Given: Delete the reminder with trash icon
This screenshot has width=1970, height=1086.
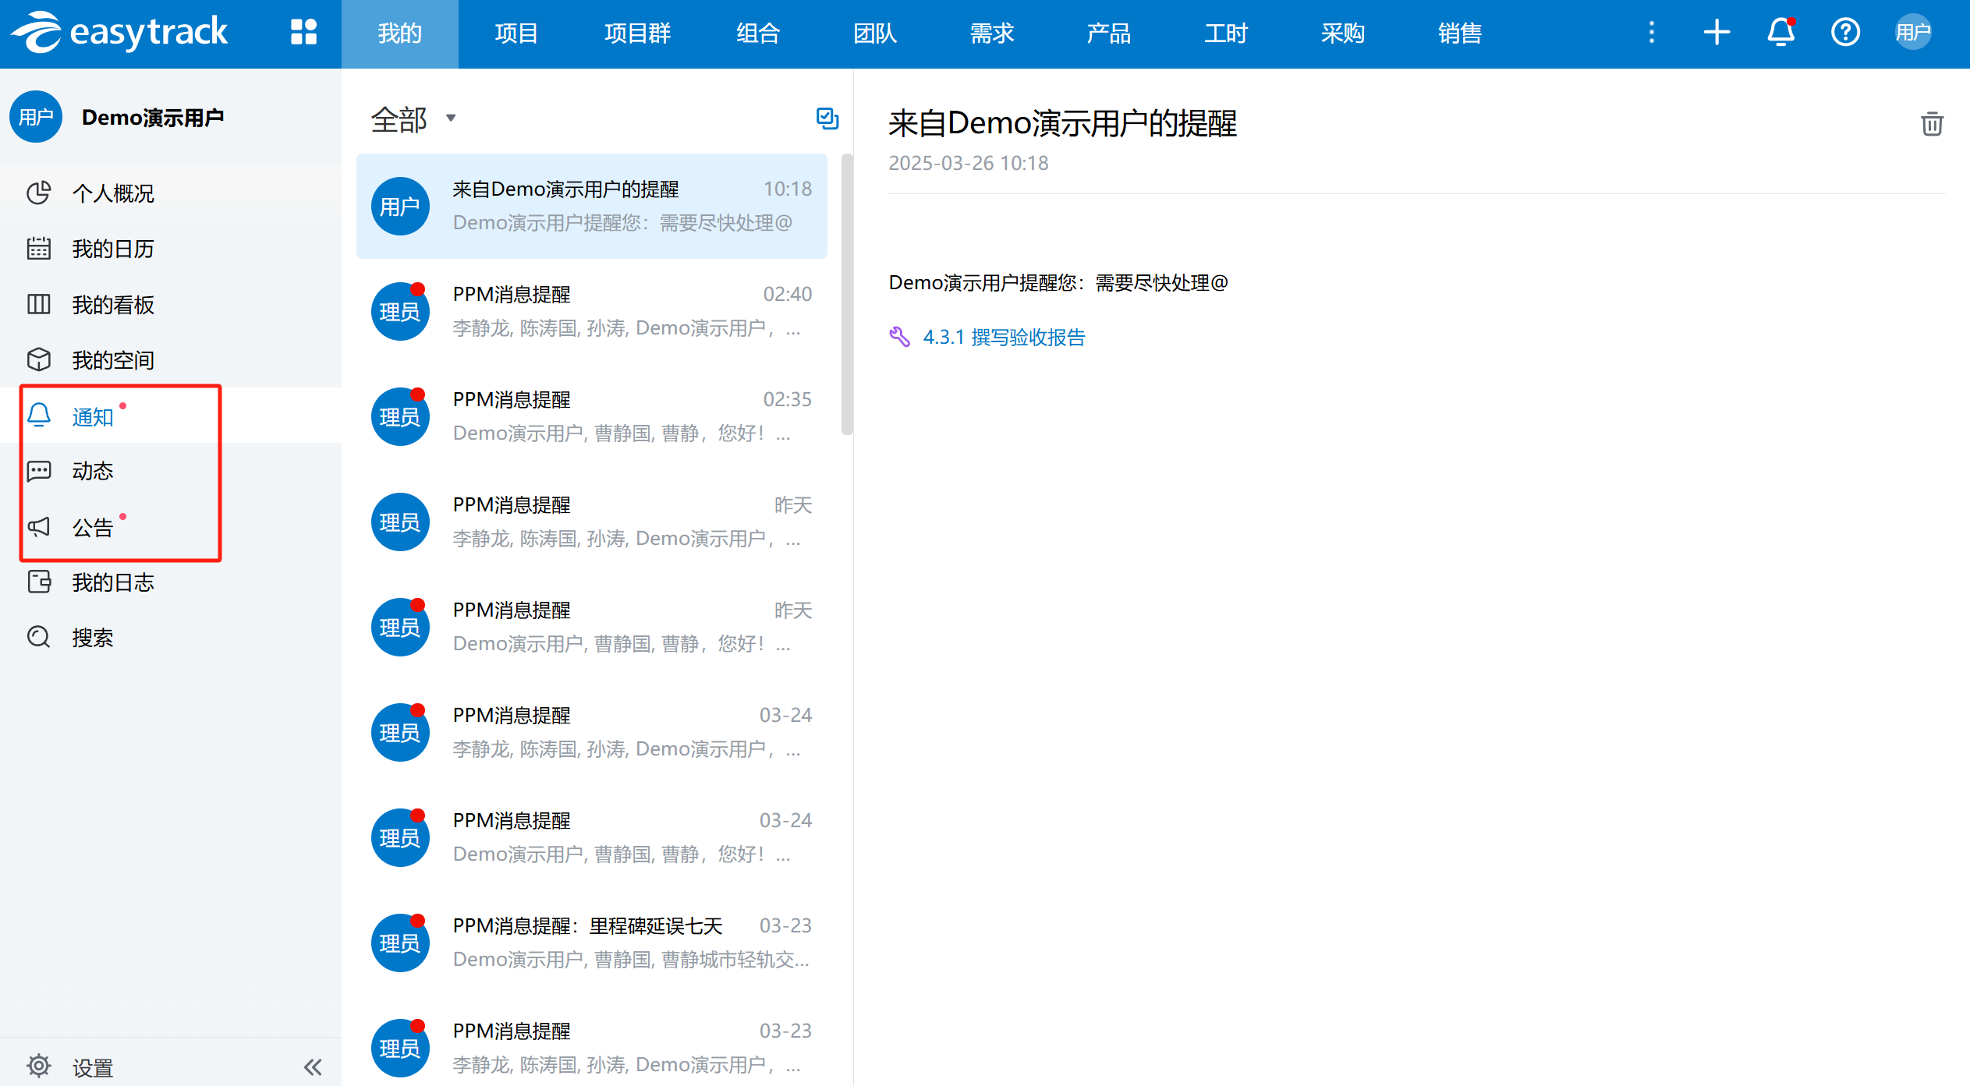Looking at the screenshot, I should pyautogui.click(x=1931, y=124).
